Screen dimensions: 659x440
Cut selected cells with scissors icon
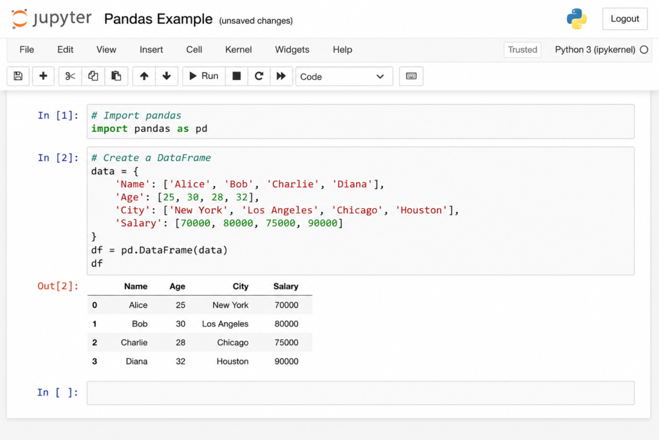click(70, 76)
